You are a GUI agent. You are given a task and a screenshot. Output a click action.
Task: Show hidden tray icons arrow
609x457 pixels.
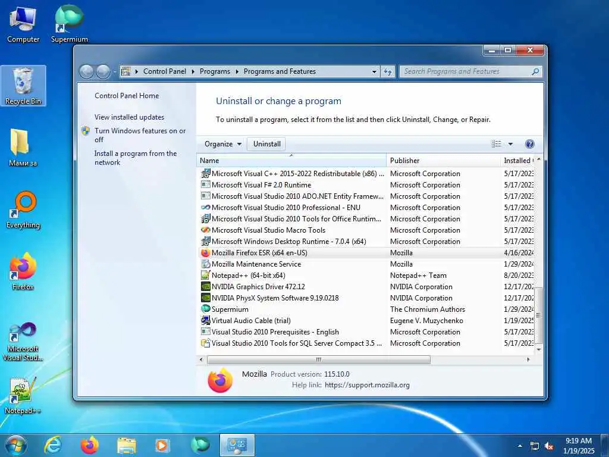click(x=520, y=446)
